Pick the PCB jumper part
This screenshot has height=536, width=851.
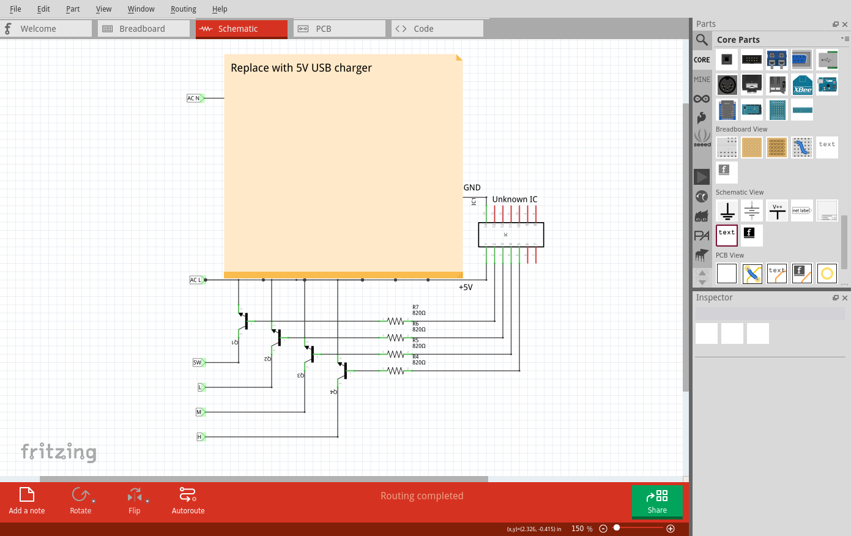point(752,274)
